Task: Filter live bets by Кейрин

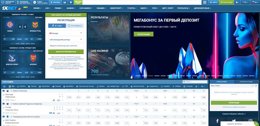Action: click(177, 86)
